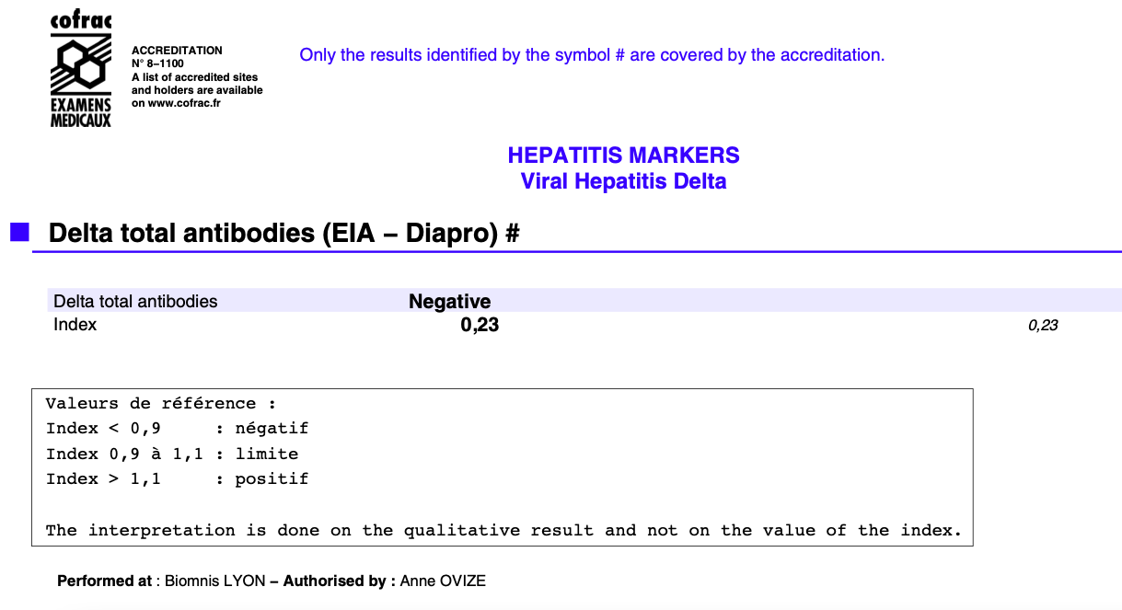This screenshot has width=1122, height=610.
Task: Click the blue square bullet beside Delta heading
Action: pyautogui.click(x=19, y=232)
